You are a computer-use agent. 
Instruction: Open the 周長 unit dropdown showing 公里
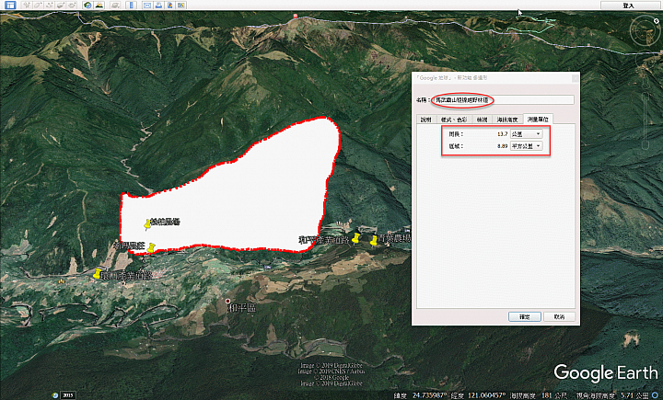click(526, 134)
